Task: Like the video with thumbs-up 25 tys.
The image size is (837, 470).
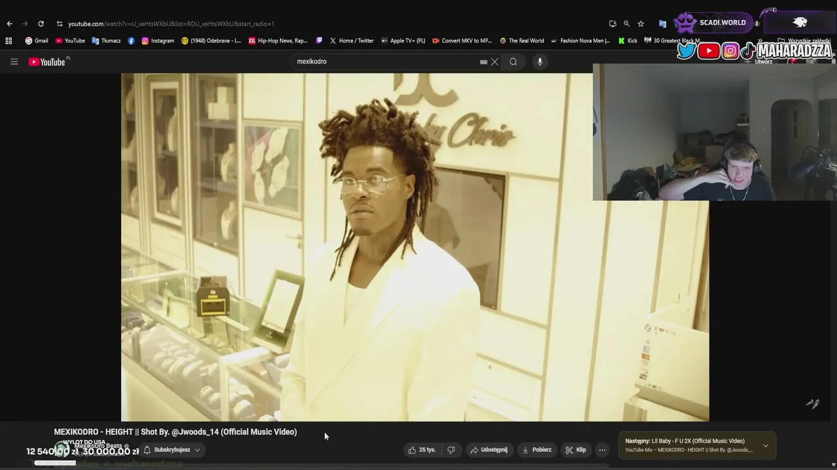Action: [x=422, y=450]
